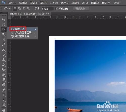Choose New Selection mode button
The image size is (126, 112).
pos(15,9)
